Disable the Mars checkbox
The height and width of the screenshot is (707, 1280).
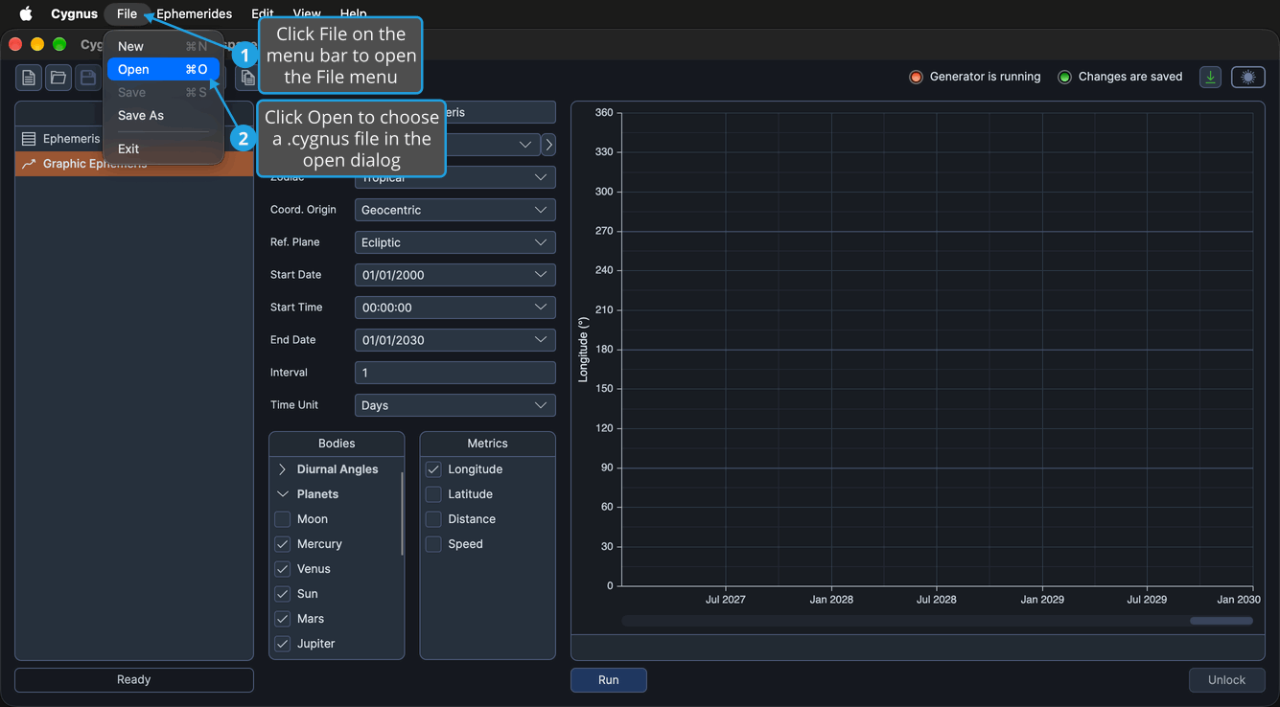pyautogui.click(x=283, y=619)
